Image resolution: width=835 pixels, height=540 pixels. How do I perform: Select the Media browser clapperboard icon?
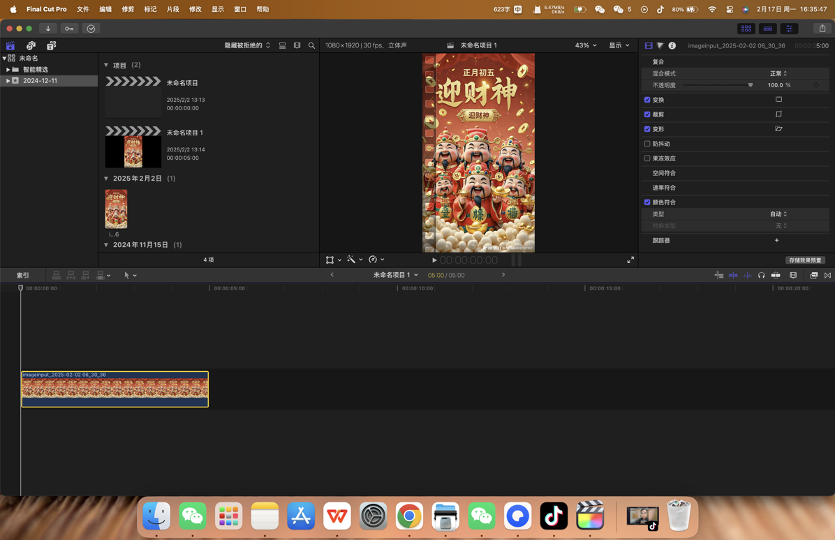tap(10, 45)
